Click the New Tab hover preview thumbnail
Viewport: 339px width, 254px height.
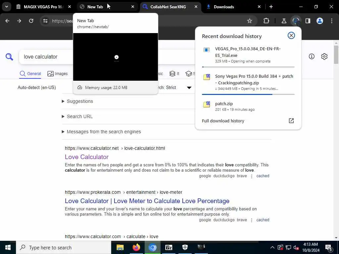pos(116,57)
